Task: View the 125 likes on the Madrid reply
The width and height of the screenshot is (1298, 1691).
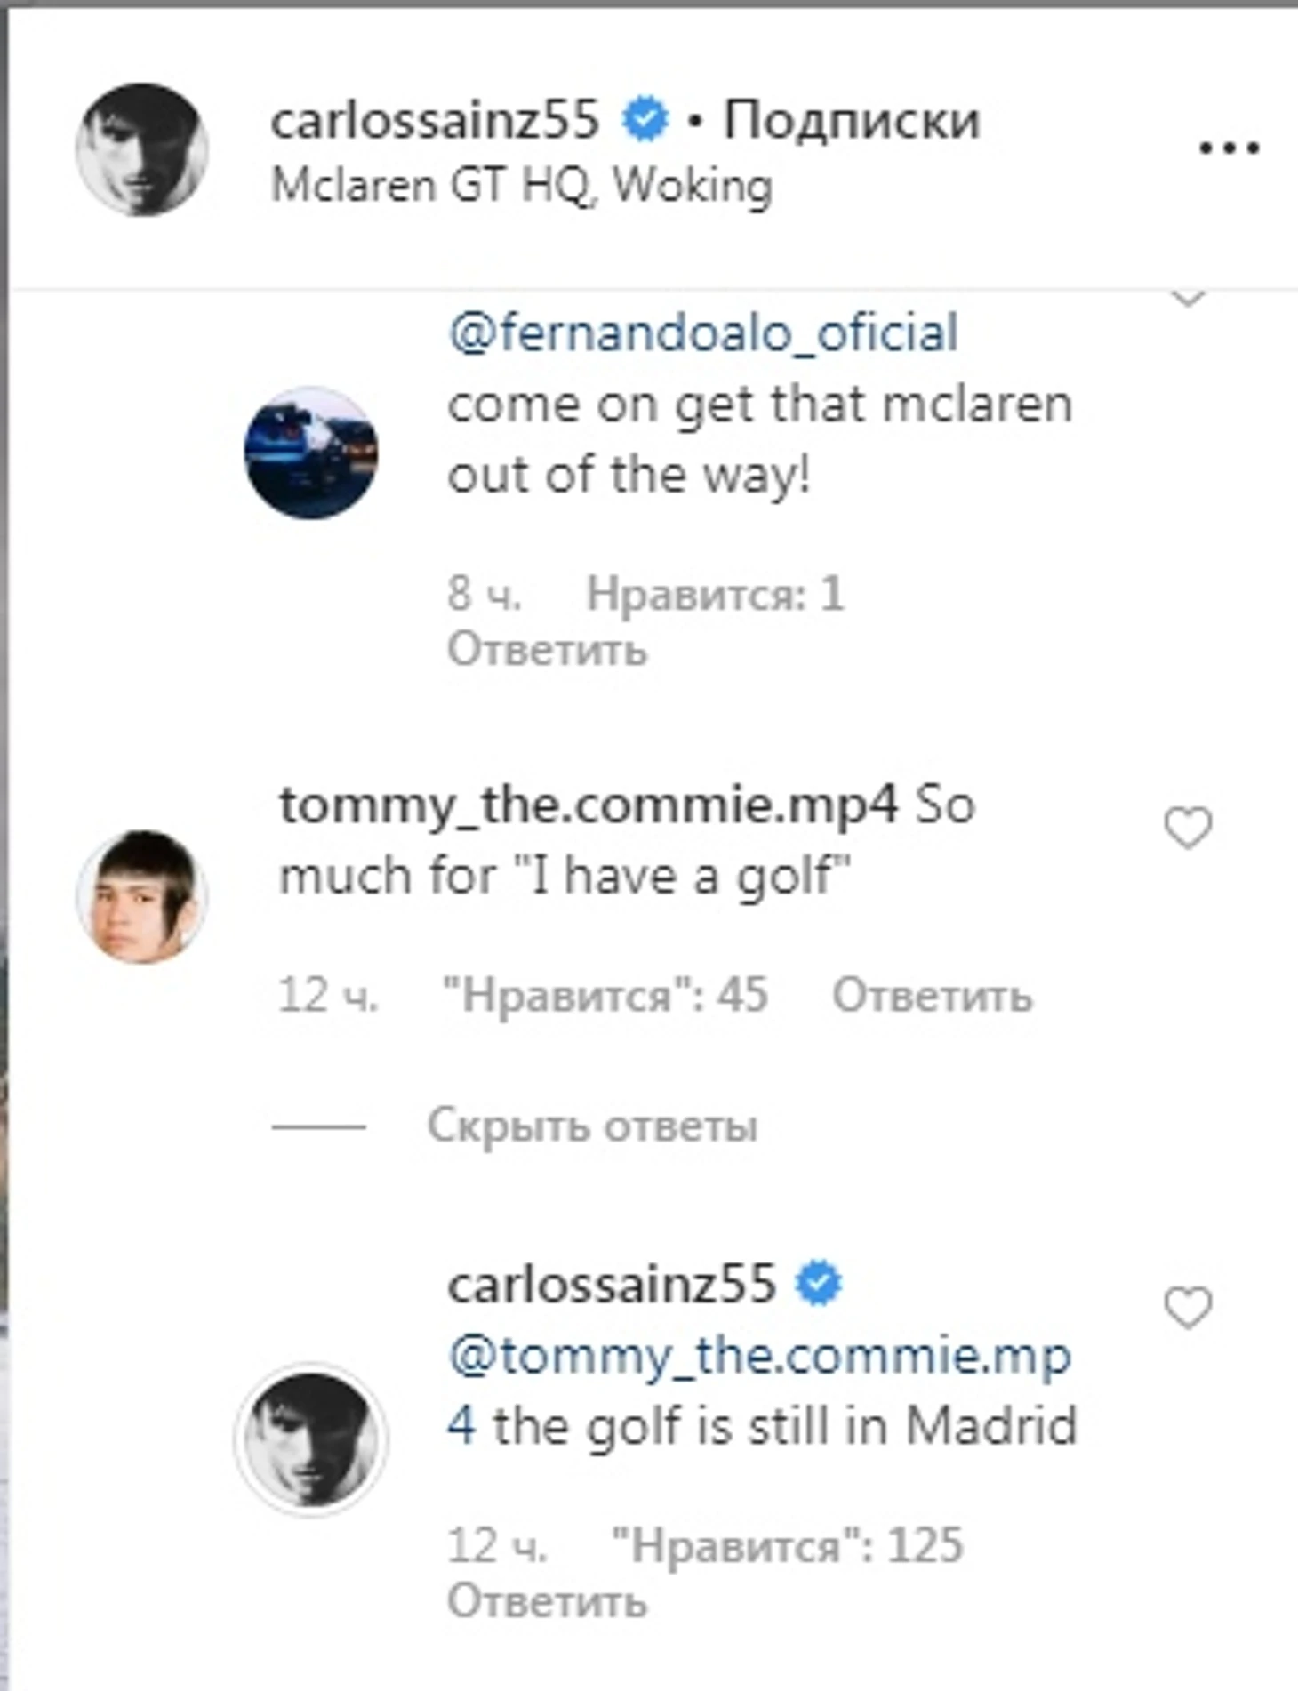Action: [787, 1545]
